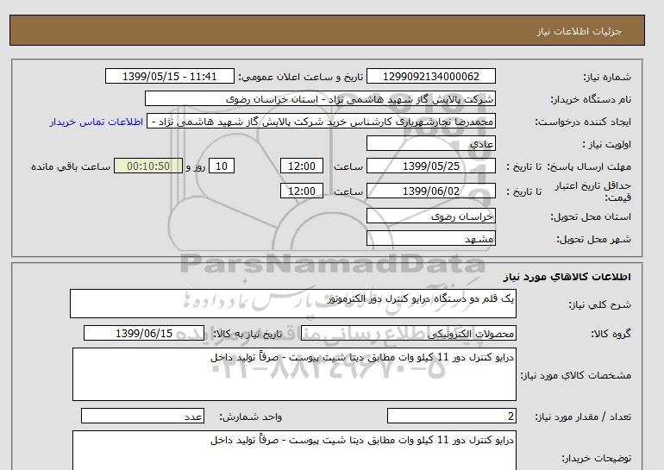
Task: Click the ساعت باقی مانده text
Action: (71, 166)
